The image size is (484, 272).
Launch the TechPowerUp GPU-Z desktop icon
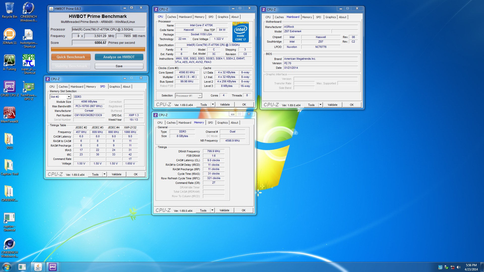click(x=28, y=91)
